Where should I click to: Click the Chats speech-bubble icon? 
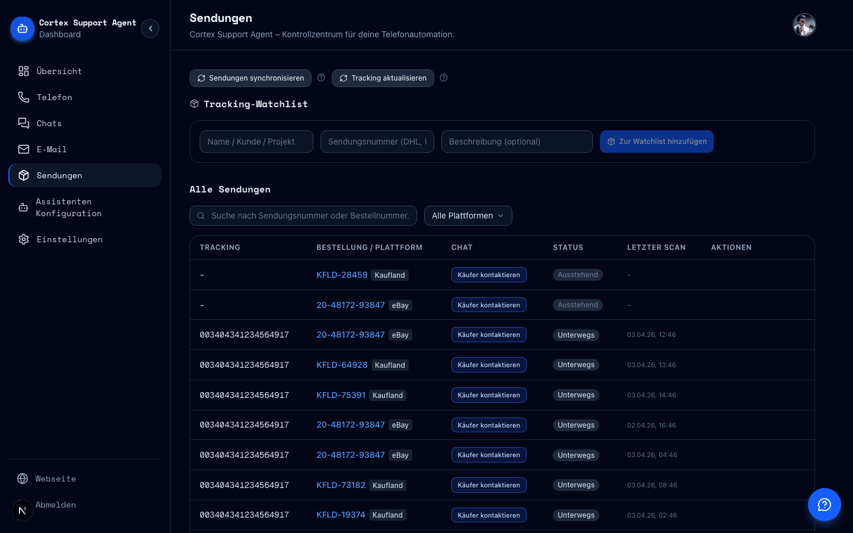24,123
